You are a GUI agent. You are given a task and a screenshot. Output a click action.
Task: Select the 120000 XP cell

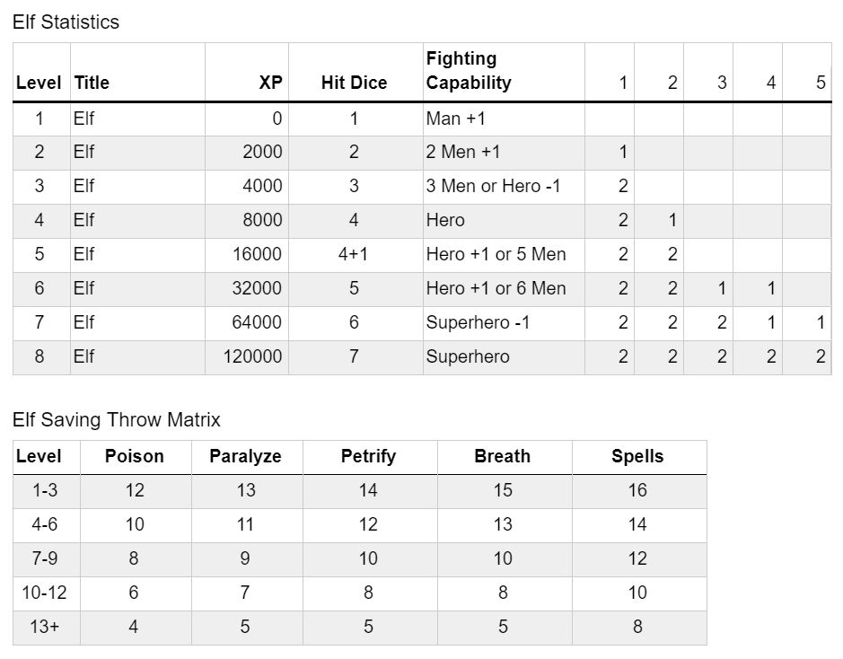coord(252,356)
